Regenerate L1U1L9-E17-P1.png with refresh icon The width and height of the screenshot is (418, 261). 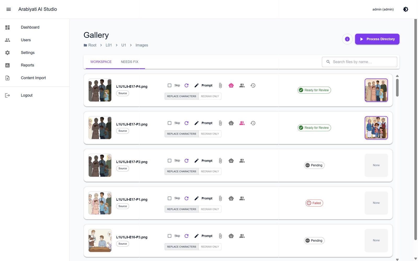[x=187, y=198]
